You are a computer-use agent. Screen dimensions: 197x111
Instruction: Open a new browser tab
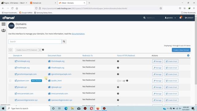pos(89,3)
